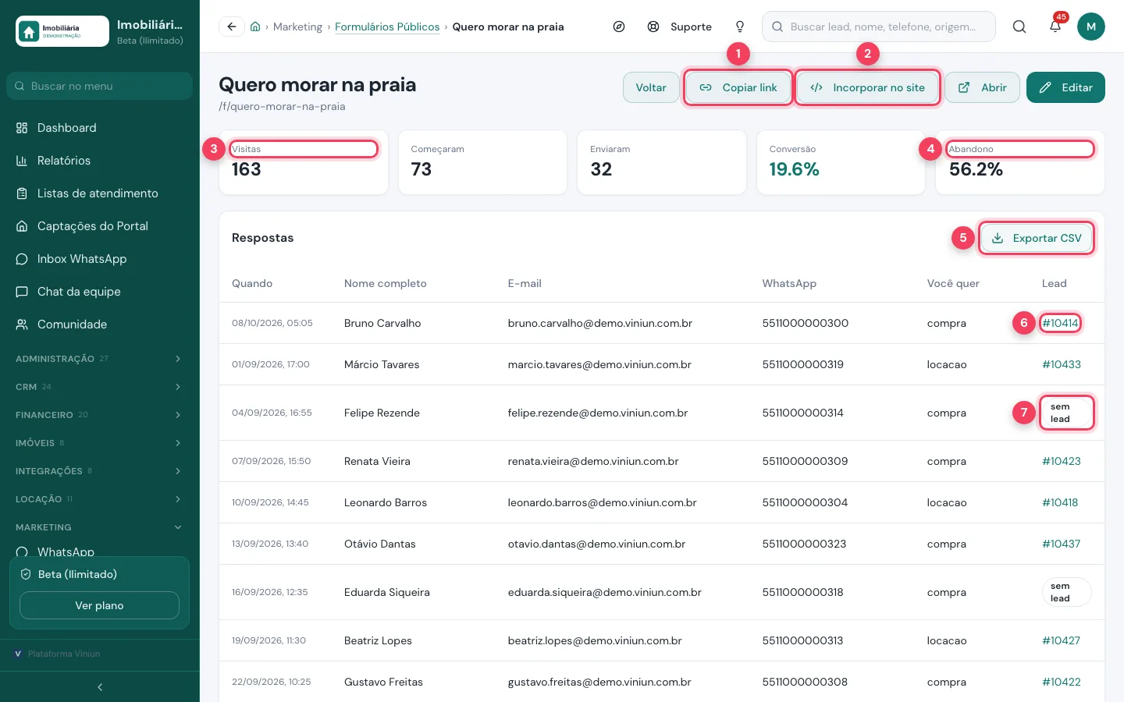
Task: Expand the FINANCEIRO section
Action: coord(100,415)
